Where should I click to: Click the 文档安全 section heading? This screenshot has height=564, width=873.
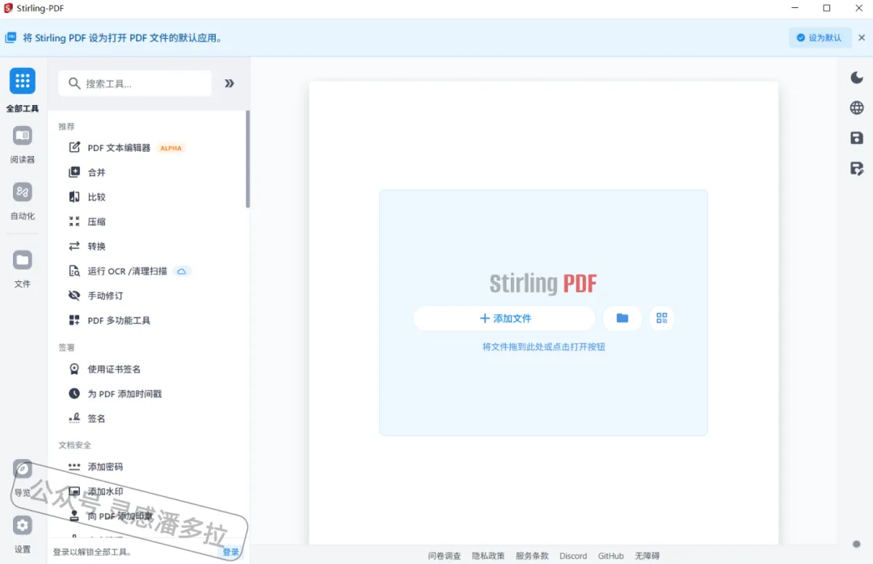(74, 445)
